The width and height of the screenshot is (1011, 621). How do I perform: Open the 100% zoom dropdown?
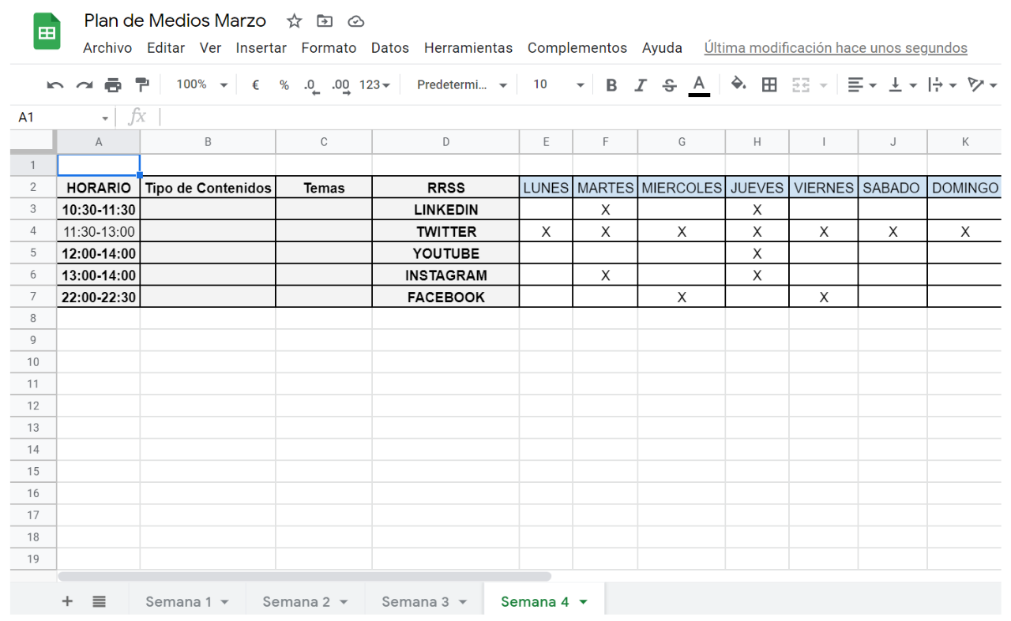[201, 84]
